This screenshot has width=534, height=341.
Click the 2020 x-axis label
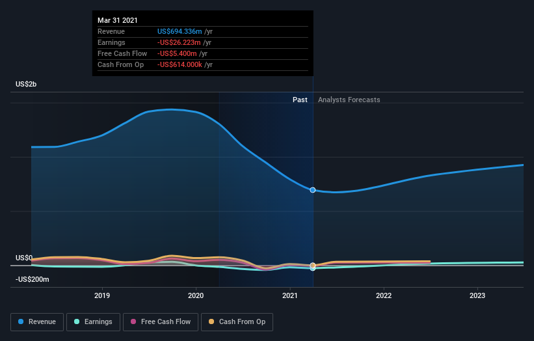pyautogui.click(x=196, y=295)
